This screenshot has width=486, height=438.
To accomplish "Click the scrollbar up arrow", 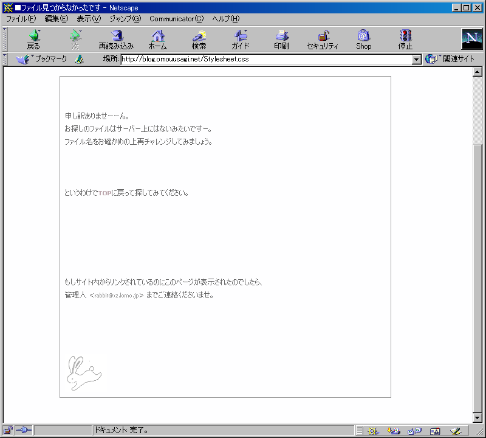I will 477,72.
